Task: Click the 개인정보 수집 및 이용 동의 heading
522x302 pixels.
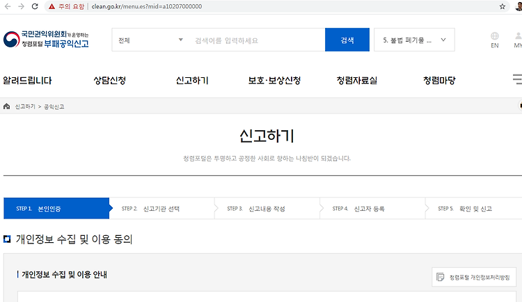Action: (74, 239)
